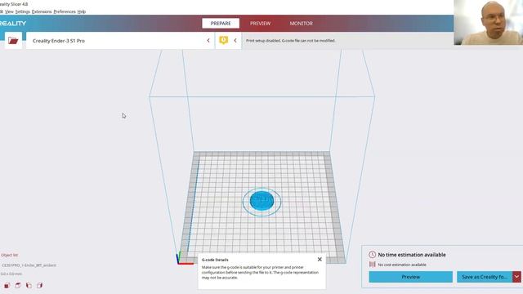Screen dimensions: 523x294
Task: Click the No time estimation available text
Action: [x=412, y=255]
